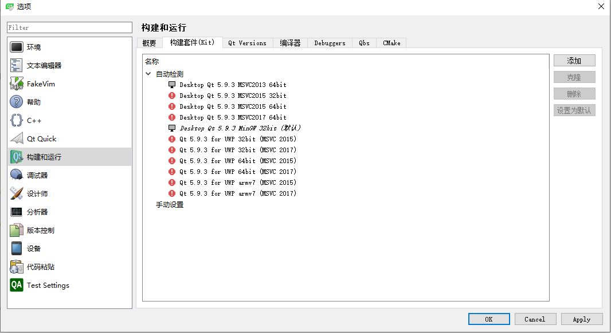This screenshot has width=611, height=333.
Task: Select Qt 5.9.3 for UWP armv7 (MSVC 2017) text
Action: [x=238, y=193]
